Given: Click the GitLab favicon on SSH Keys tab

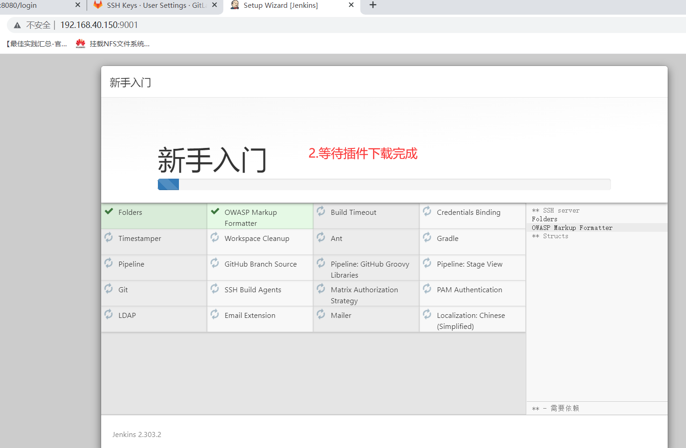Looking at the screenshot, I should click(x=98, y=5).
